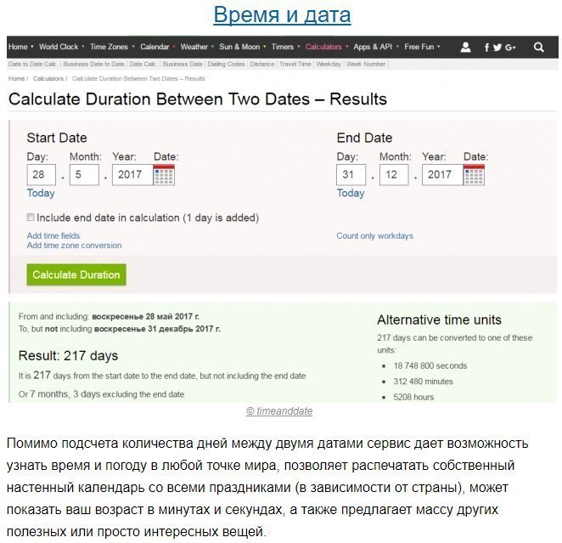Enable Include end date in calculation checkbox
Viewport: 562px width, 543px height.
click(x=31, y=217)
